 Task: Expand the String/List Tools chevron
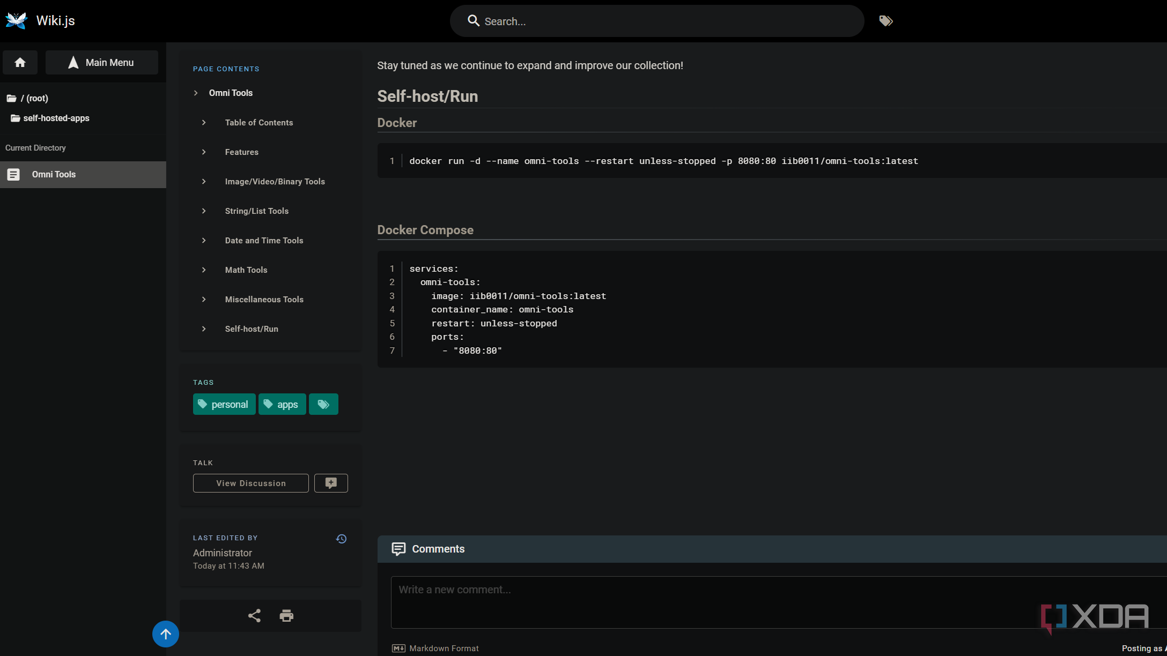click(x=204, y=211)
